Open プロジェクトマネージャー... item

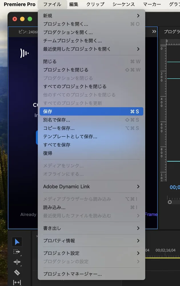point(91,274)
